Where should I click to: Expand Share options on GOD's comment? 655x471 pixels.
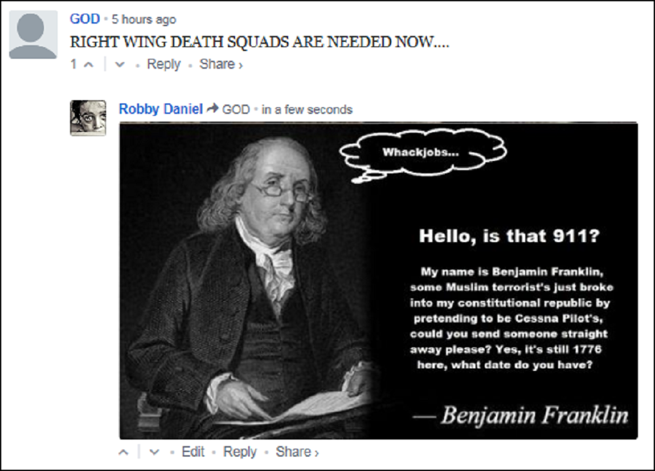[x=221, y=64]
